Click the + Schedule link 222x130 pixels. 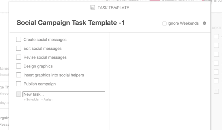[x=31, y=100]
